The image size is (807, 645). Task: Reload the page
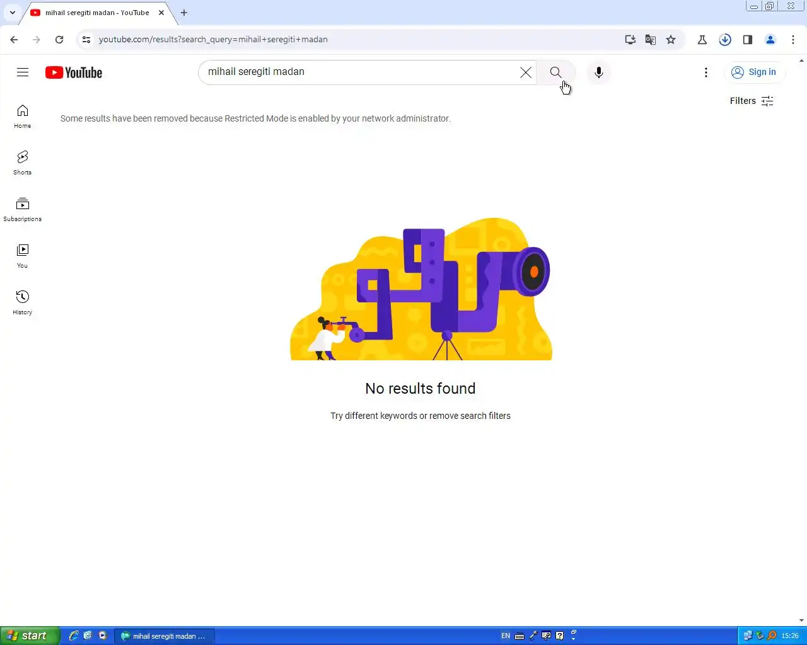pyautogui.click(x=59, y=40)
